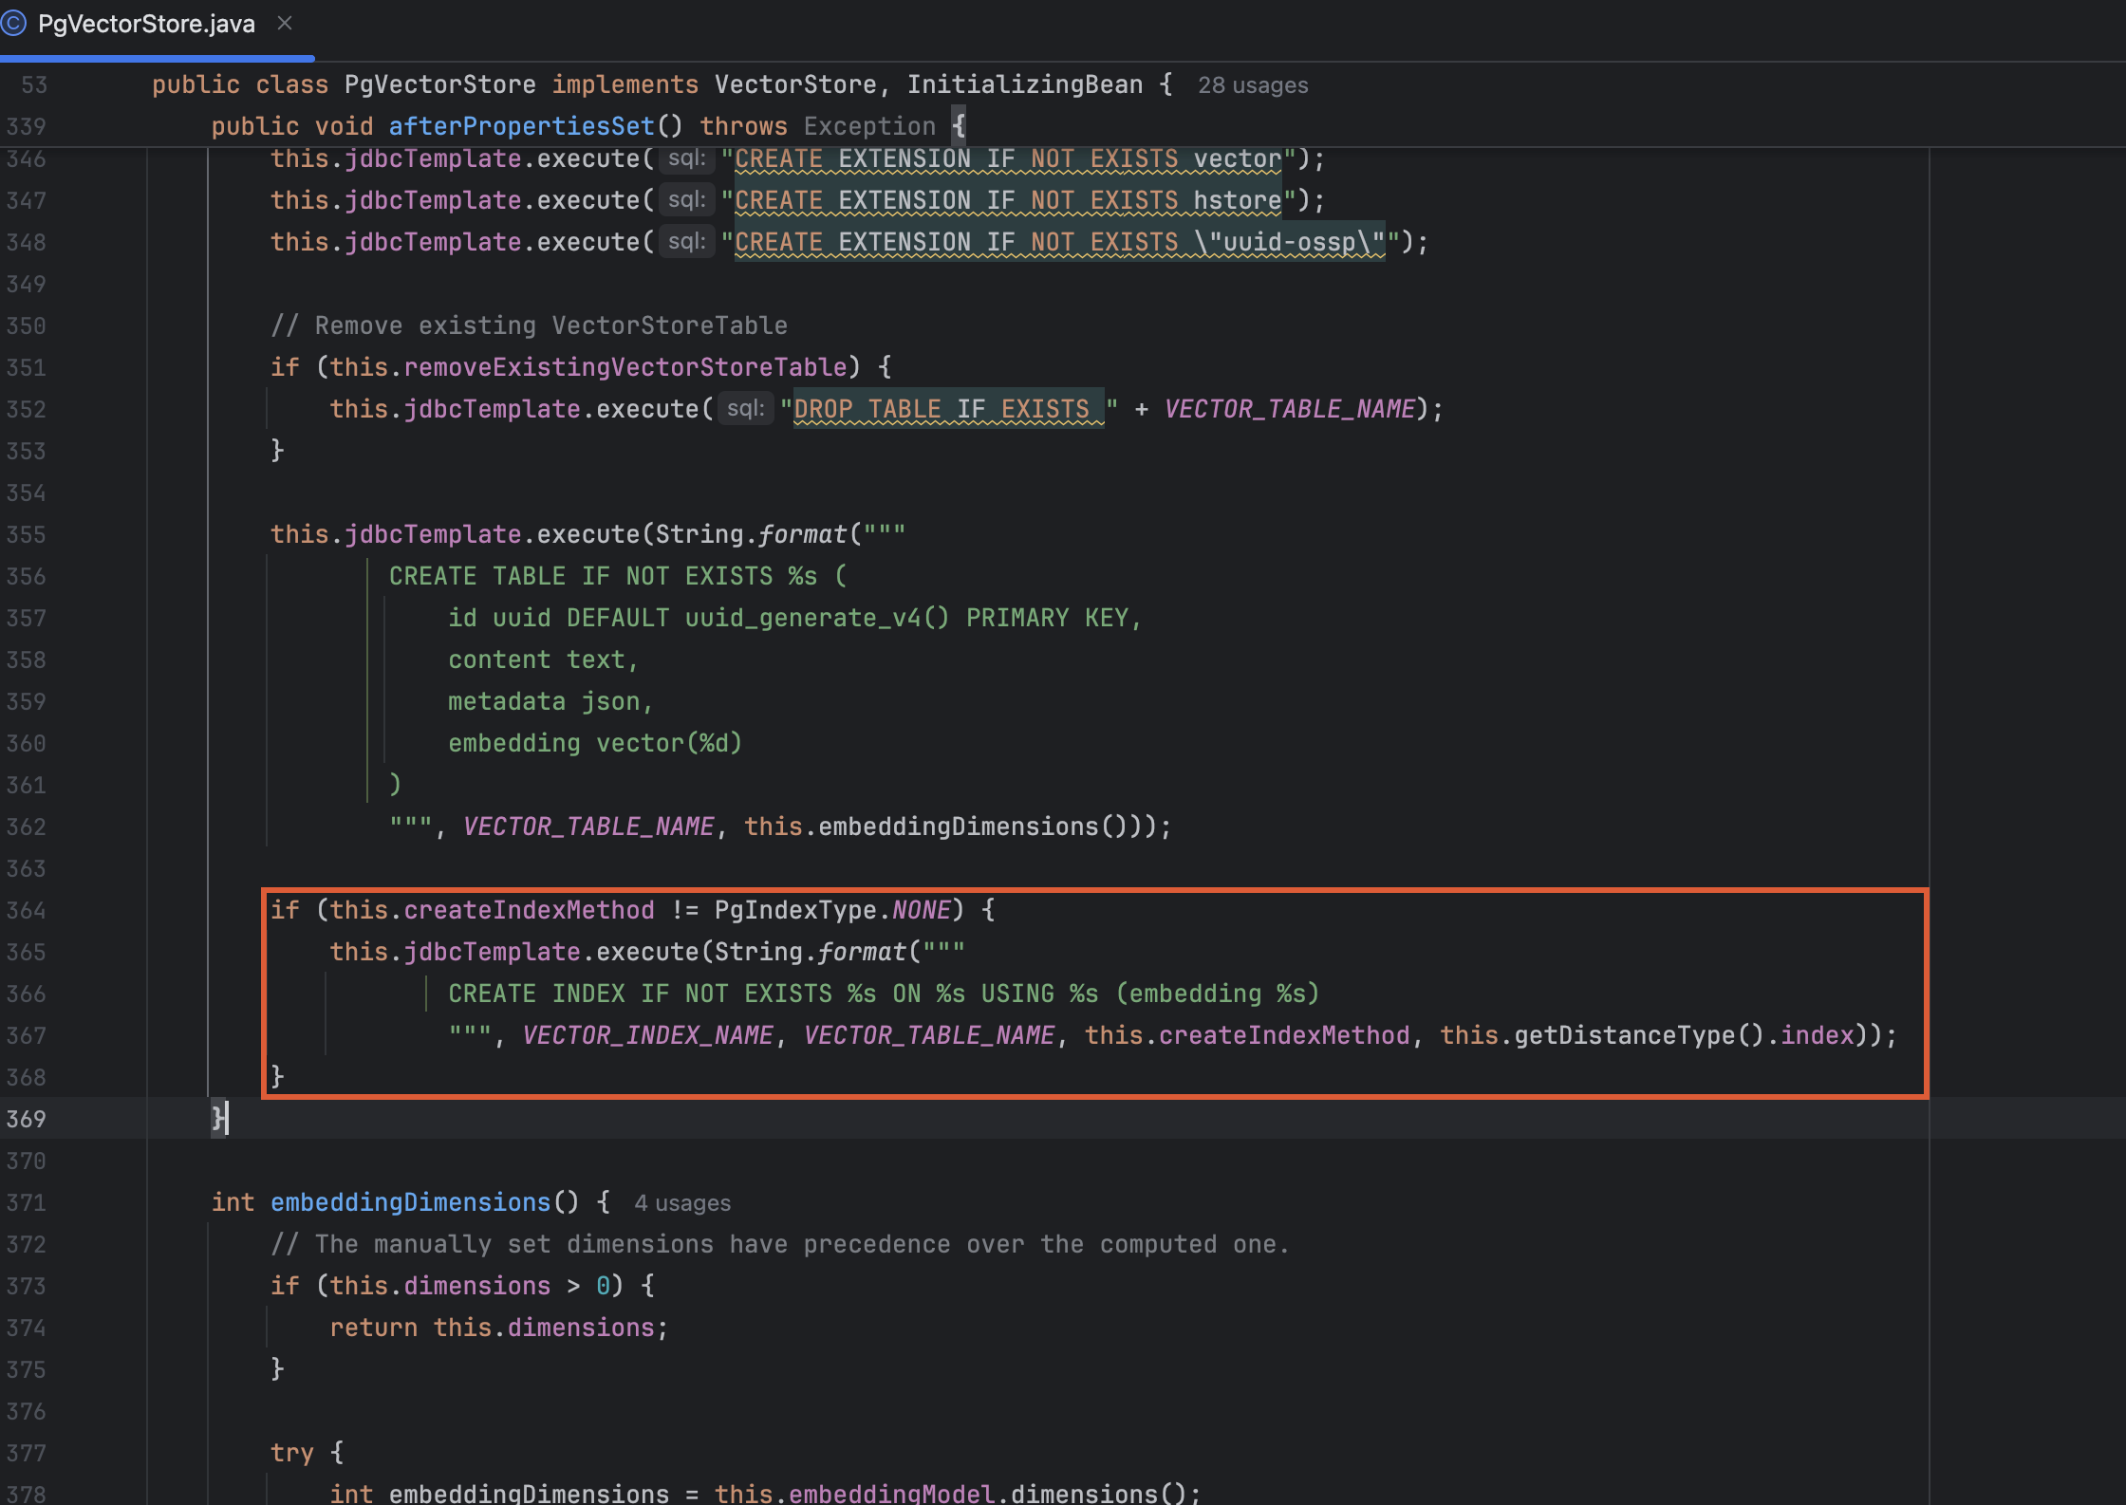Click embeddingModel.dimensions() call on line 378
The height and width of the screenshot is (1505, 2126).
(988, 1493)
